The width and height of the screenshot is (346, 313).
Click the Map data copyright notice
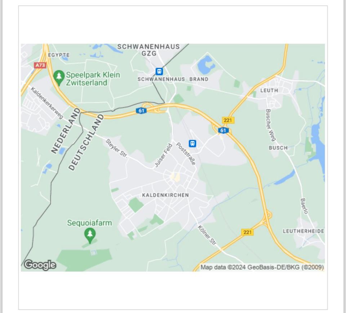(262, 267)
